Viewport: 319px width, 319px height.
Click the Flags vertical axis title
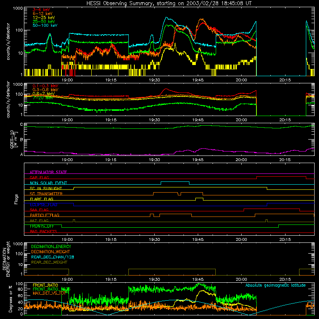pyautogui.click(x=16, y=199)
